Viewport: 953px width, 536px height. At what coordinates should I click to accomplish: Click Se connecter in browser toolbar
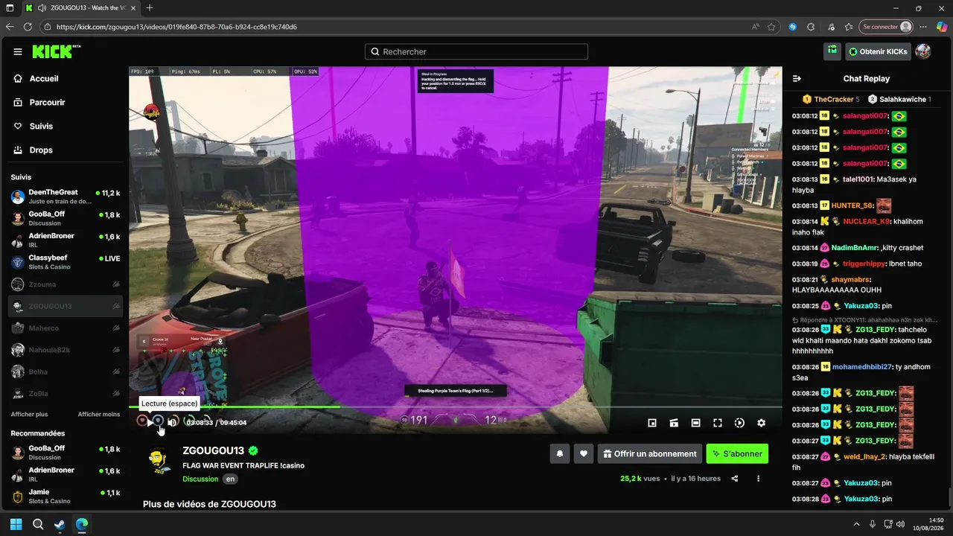(x=886, y=27)
